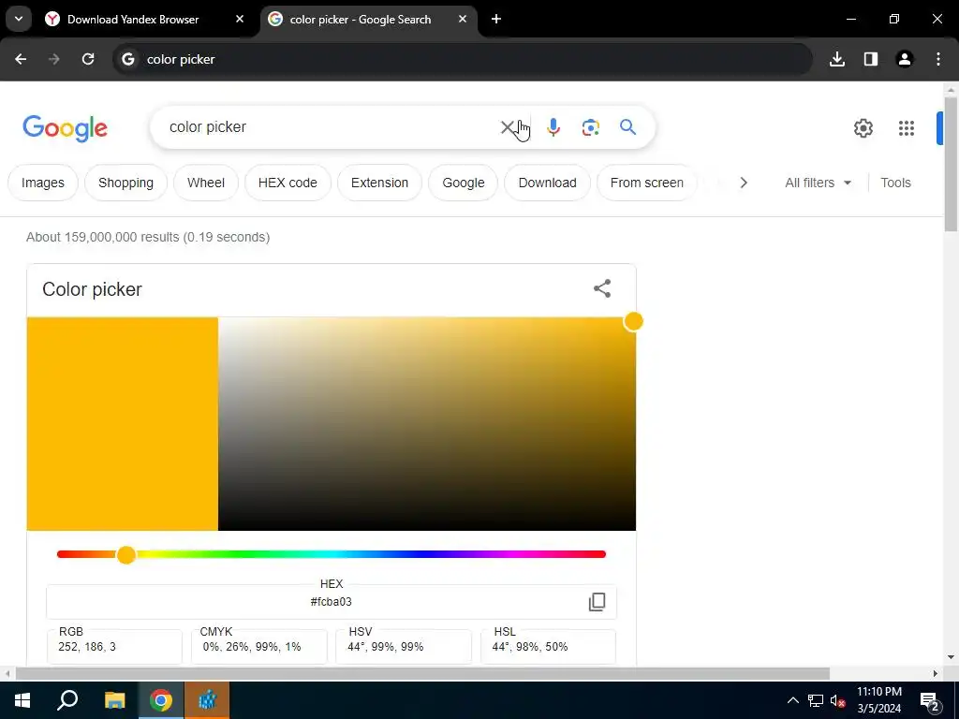Start voice search with microphone icon
This screenshot has width=959, height=719.
(553, 127)
